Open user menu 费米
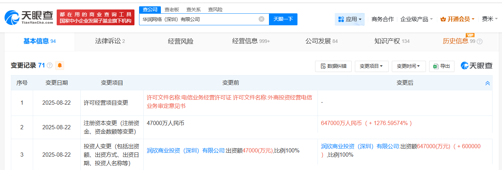This screenshot has width=502, height=170. [490, 19]
